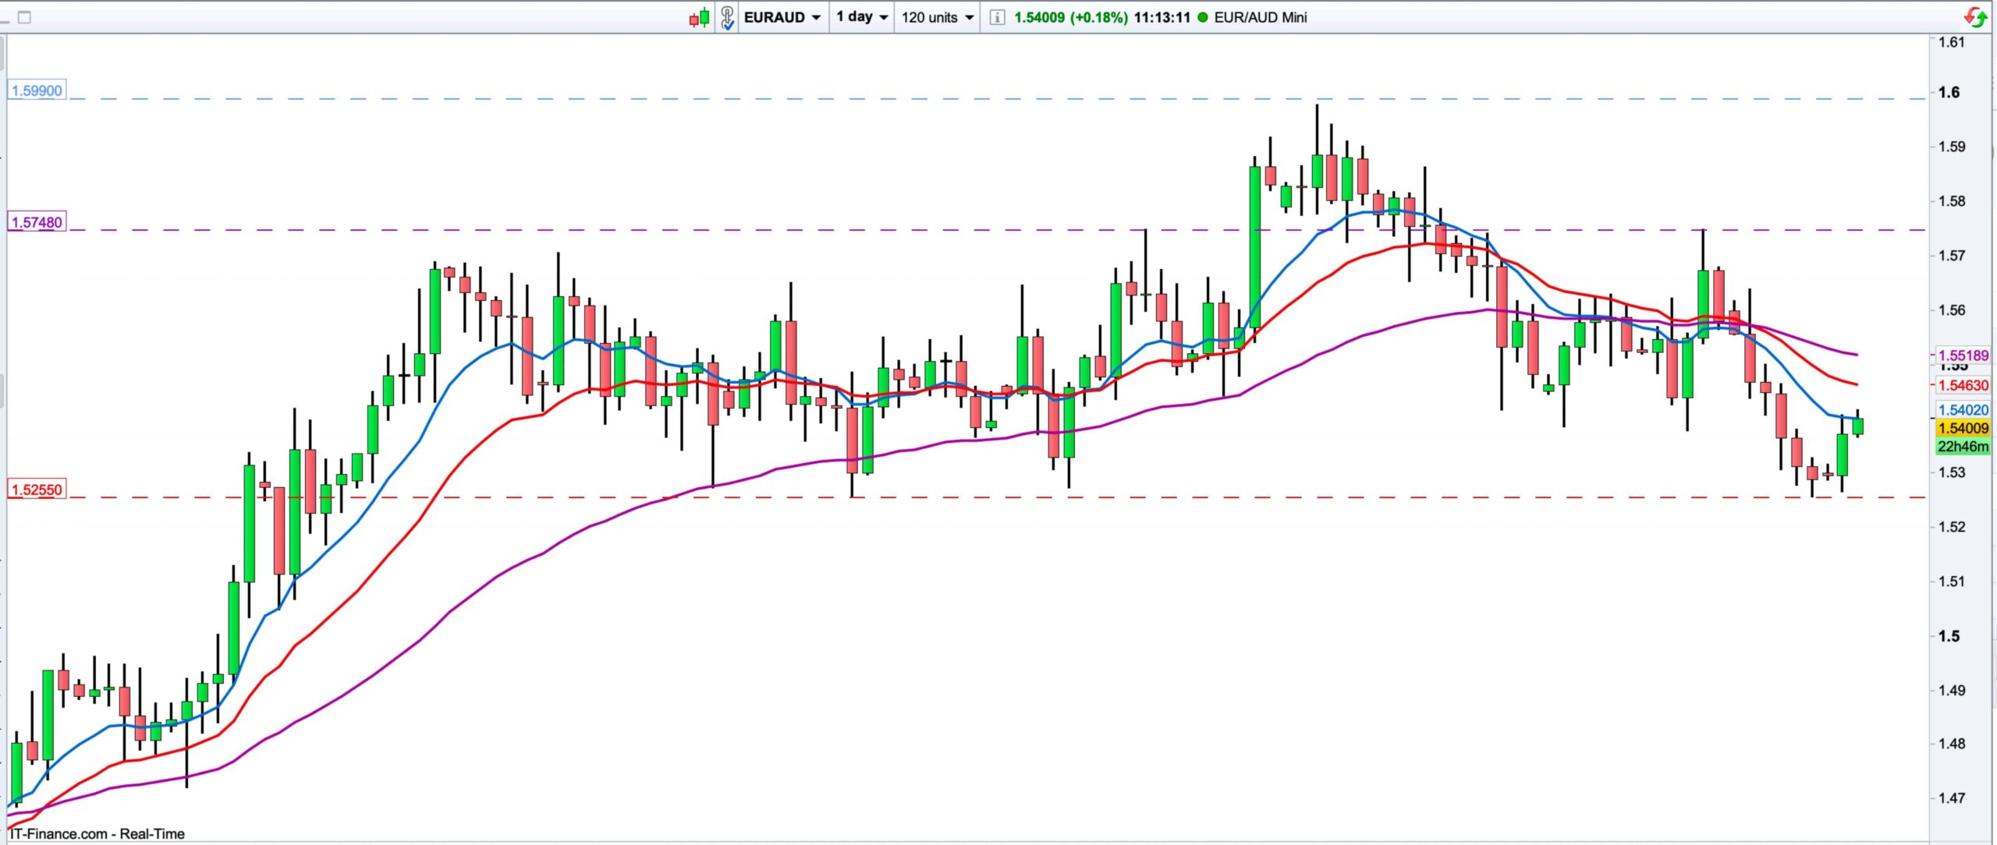This screenshot has width=1997, height=845.
Task: Click the chart link group icon
Action: coord(727,17)
